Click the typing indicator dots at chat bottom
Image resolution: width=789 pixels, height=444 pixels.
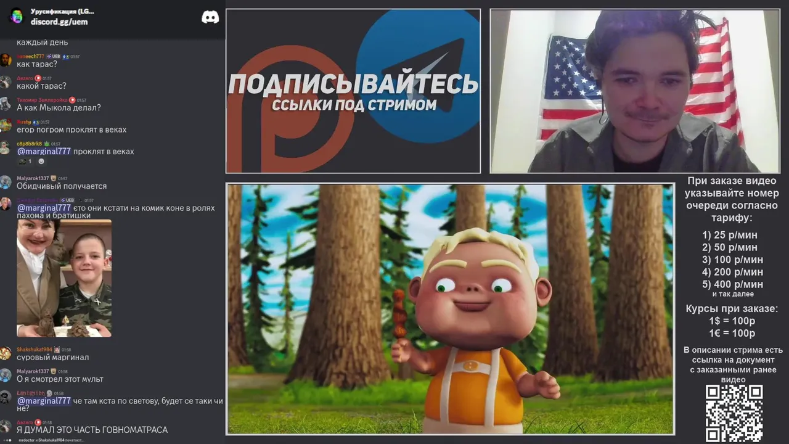coord(8,440)
